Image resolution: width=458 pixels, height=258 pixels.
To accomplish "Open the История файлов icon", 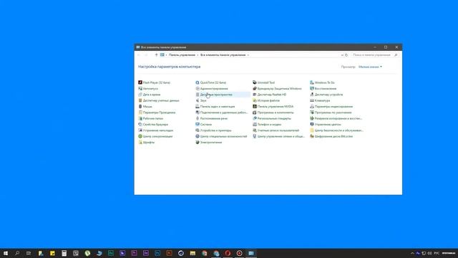I will [x=255, y=100].
